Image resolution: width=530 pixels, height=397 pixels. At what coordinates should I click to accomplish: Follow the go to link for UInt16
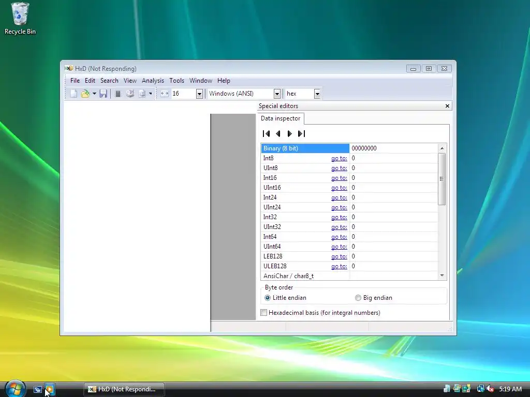click(x=339, y=188)
